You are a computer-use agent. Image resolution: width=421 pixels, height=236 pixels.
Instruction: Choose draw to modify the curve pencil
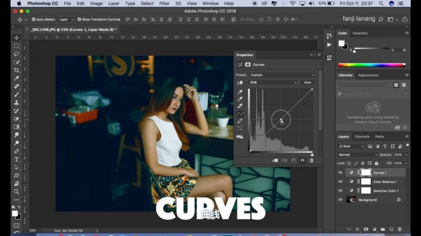[240, 121]
